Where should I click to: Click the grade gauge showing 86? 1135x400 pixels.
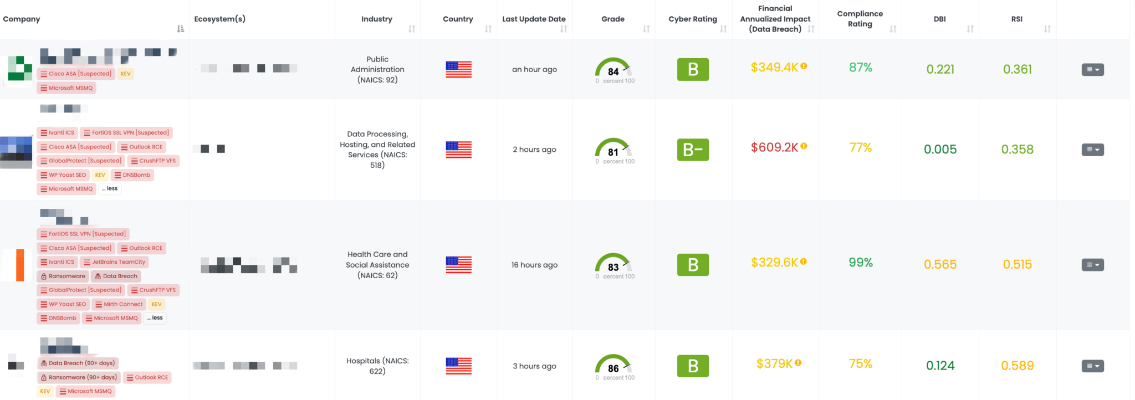pyautogui.click(x=613, y=366)
